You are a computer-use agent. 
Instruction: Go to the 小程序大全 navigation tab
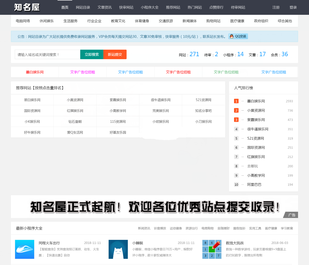click(150, 7)
